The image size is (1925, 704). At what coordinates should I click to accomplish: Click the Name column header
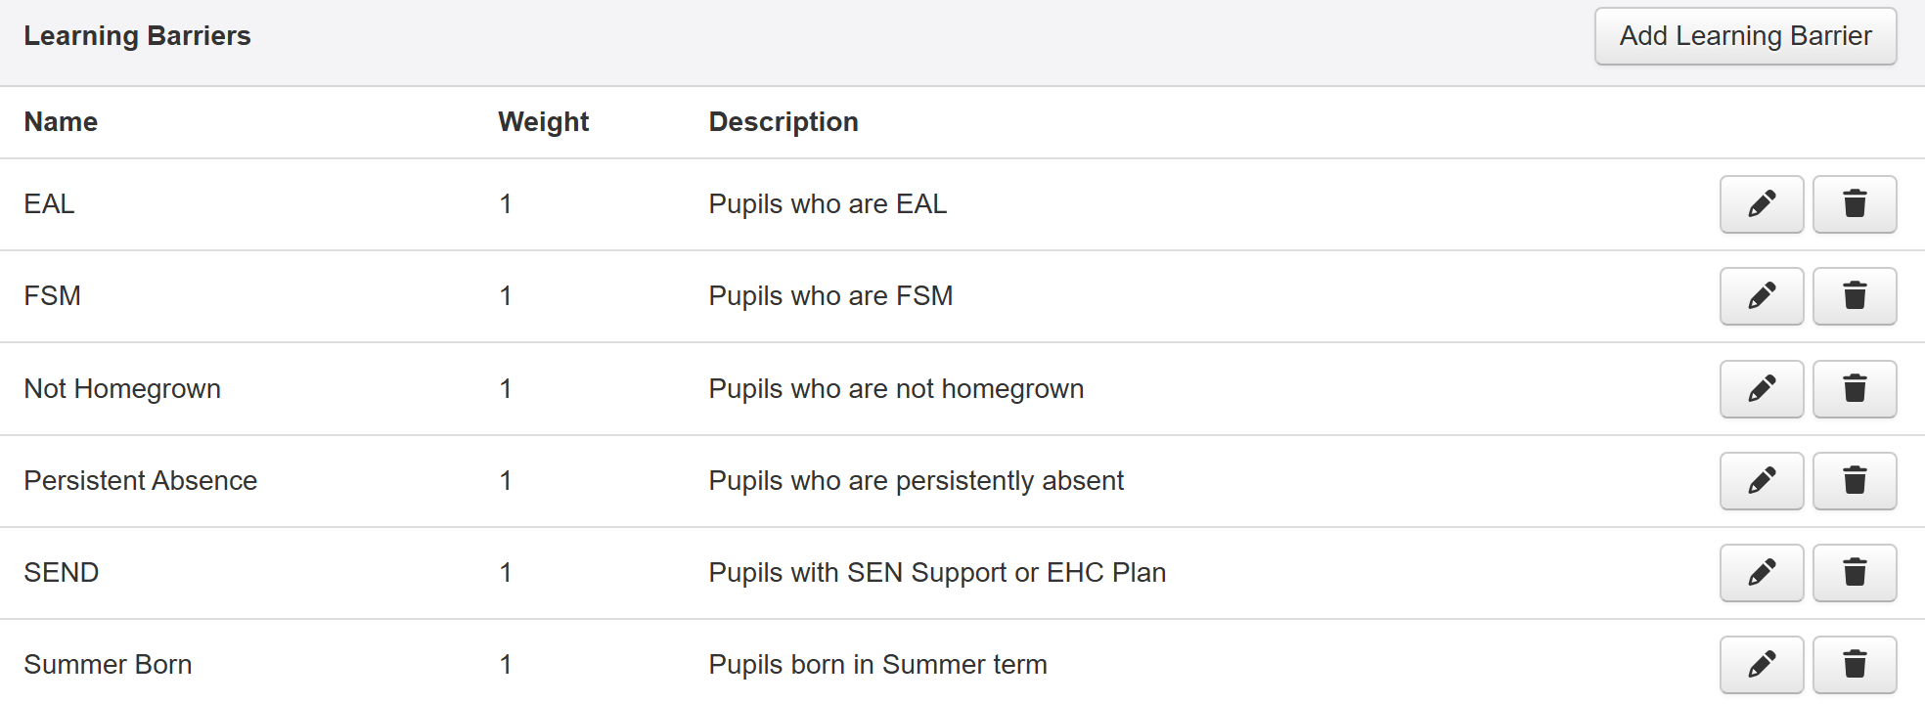61,122
